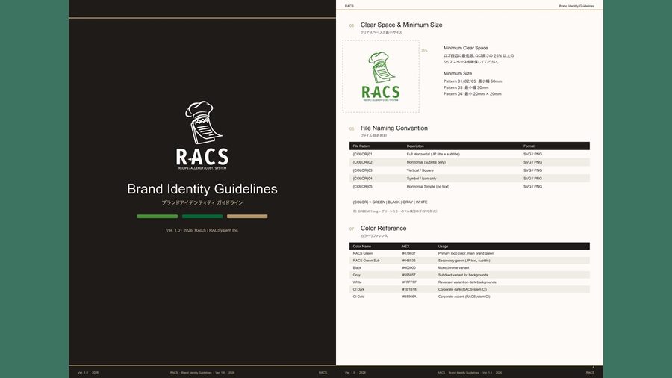Select the [COLOR]05 Horizontal Simple row

pos(470,187)
